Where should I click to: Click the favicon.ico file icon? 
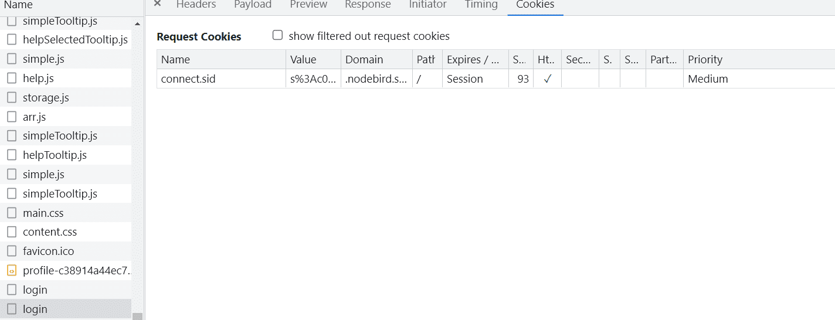(x=12, y=251)
